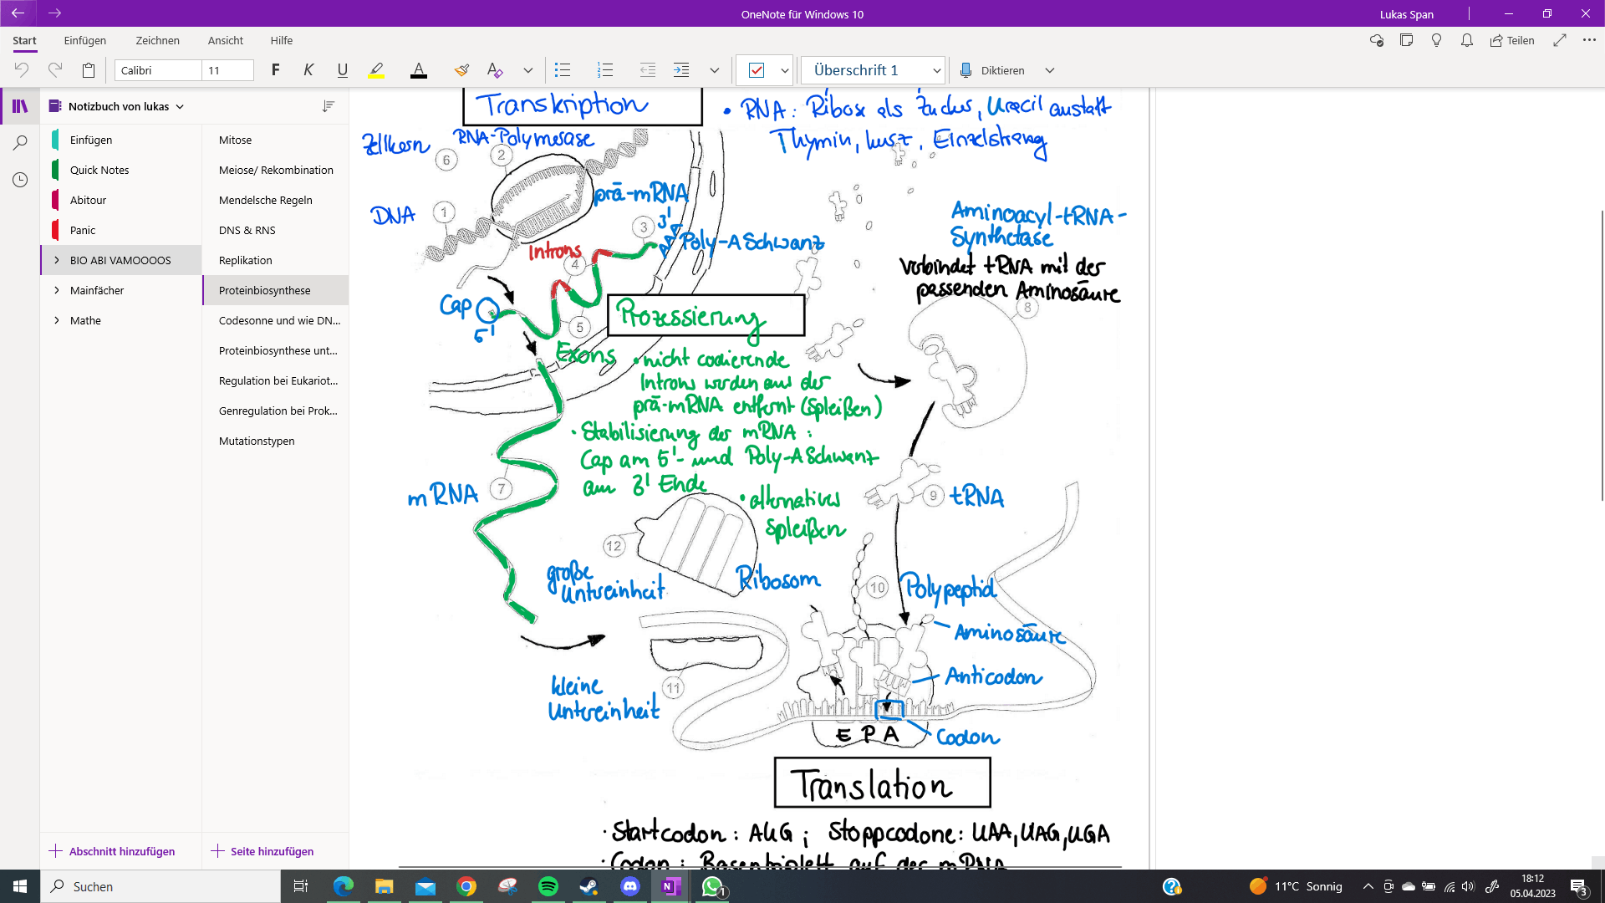This screenshot has height=903, width=1605.
Task: Navigate back with the title bar arrow
Action: (18, 13)
